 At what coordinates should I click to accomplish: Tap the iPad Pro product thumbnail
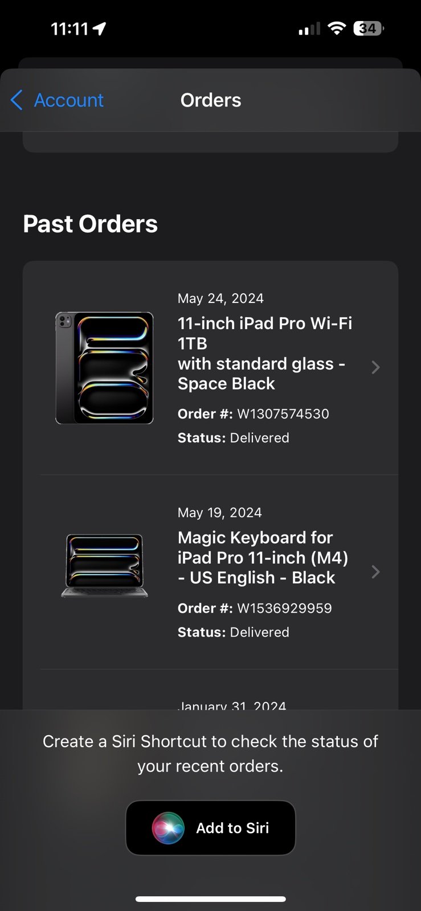pos(104,367)
